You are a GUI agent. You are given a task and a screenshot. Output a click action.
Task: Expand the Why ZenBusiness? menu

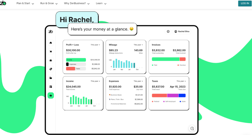pyautogui.click(x=77, y=3)
